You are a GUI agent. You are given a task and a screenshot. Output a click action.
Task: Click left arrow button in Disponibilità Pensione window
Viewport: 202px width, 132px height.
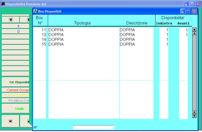11,20
